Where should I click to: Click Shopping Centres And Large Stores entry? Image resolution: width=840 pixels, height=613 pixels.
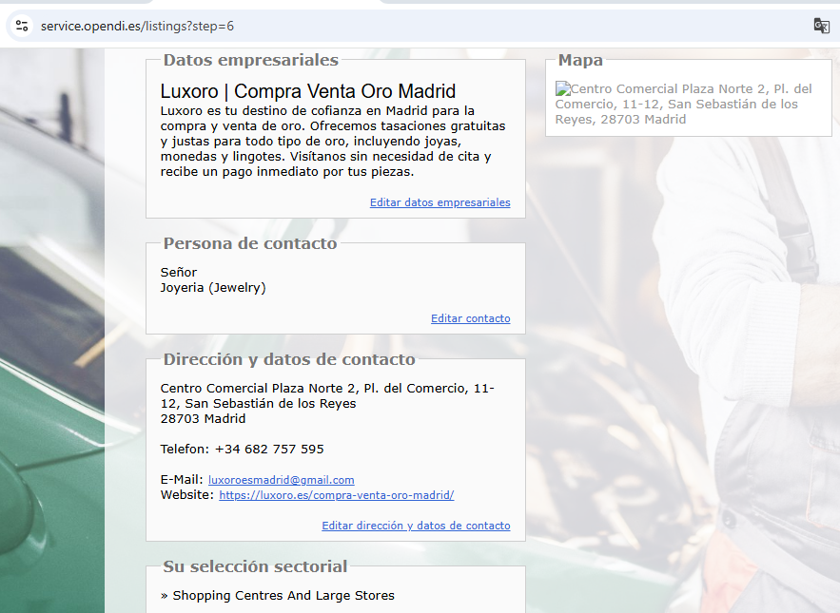click(283, 595)
